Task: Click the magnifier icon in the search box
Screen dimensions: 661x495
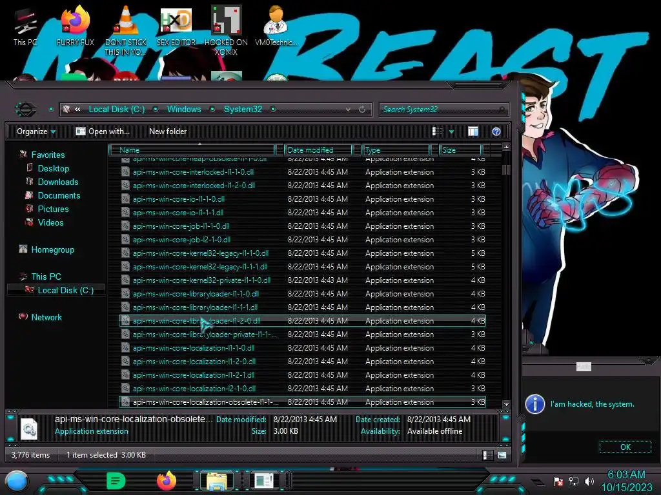Action: [501, 110]
